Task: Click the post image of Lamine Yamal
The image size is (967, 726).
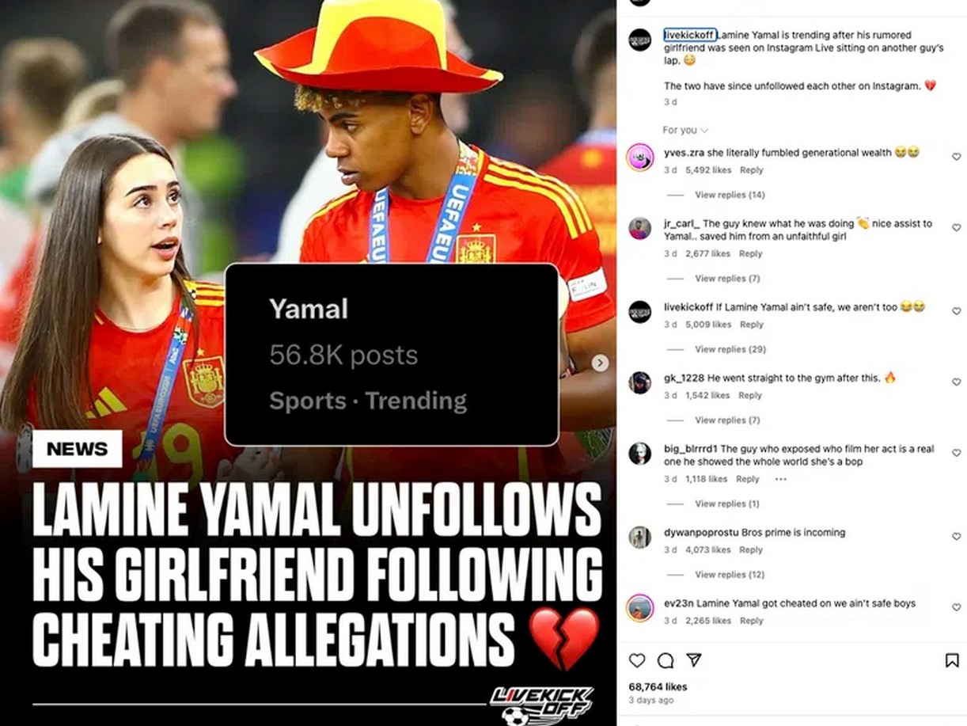Action: tap(308, 363)
